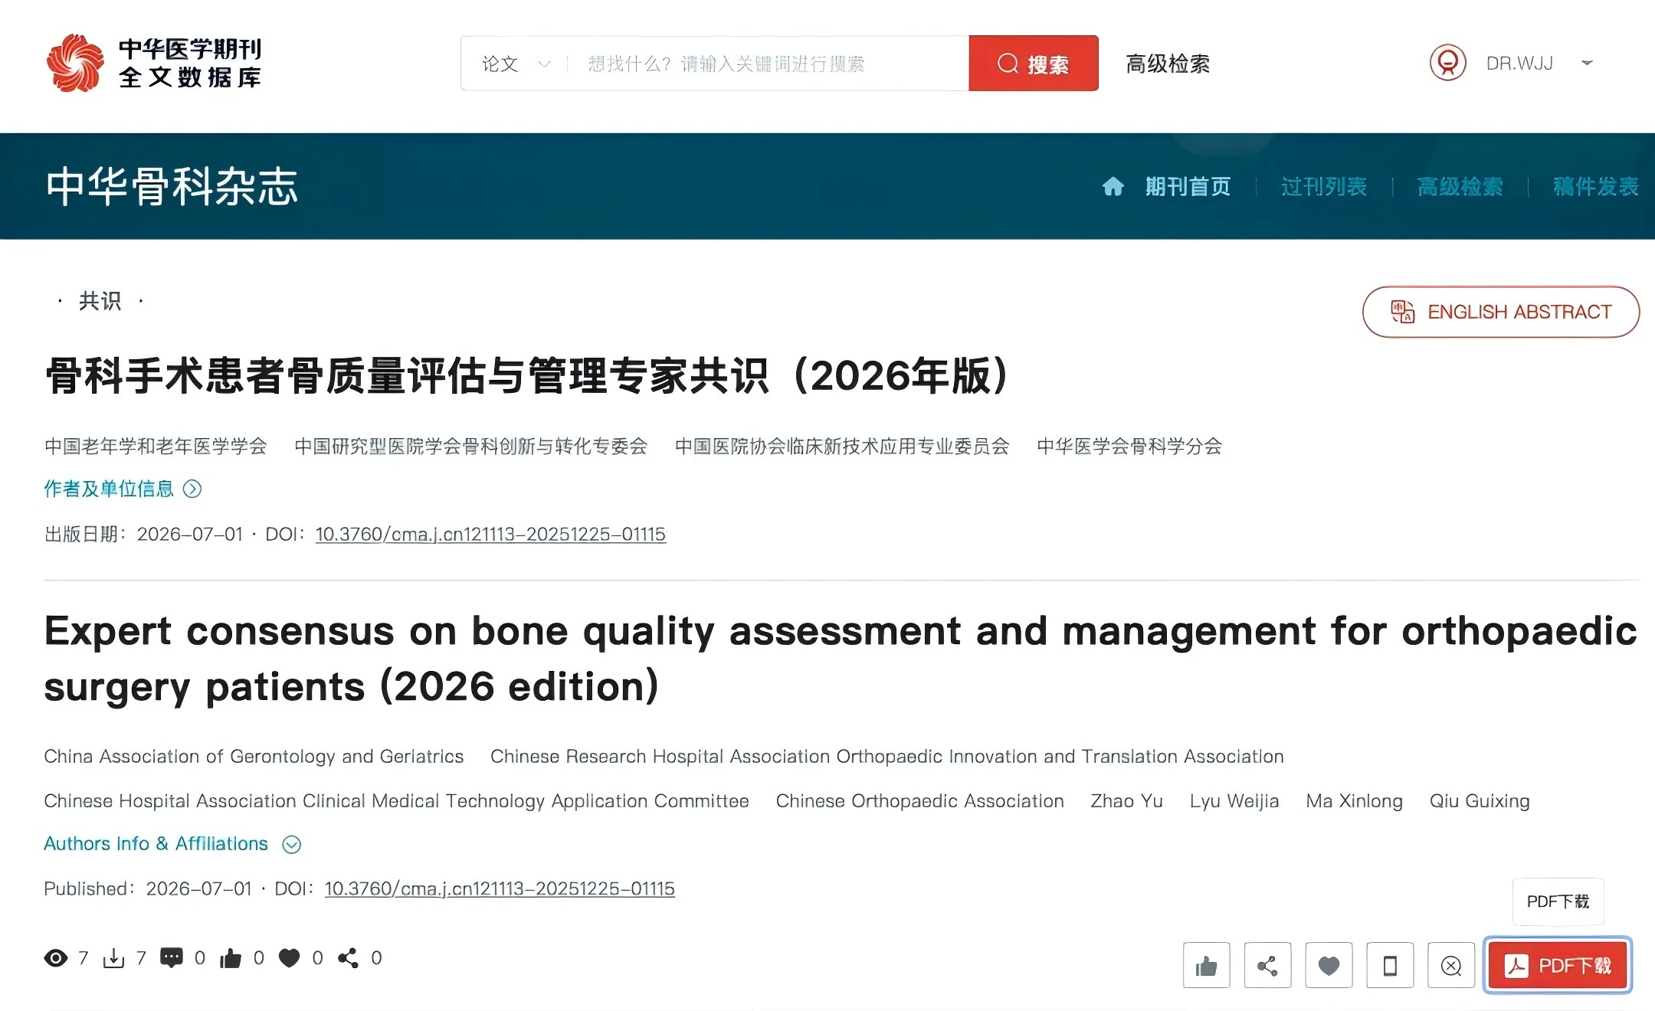Click the thumbs-up count icon in stats row

tap(231, 958)
